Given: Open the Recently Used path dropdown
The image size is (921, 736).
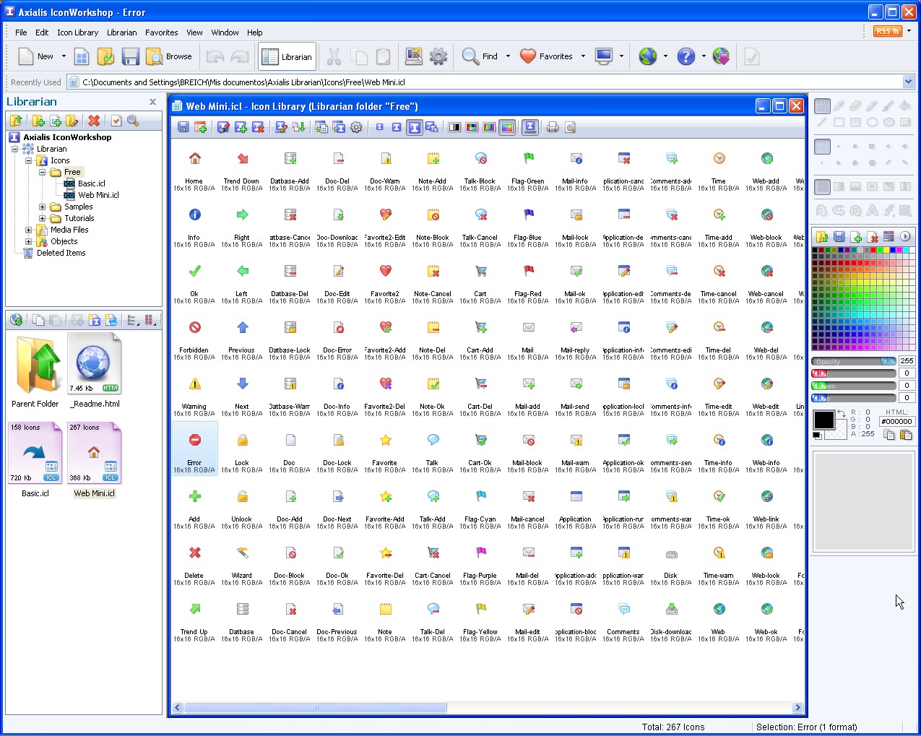Looking at the screenshot, I should coord(908,82).
